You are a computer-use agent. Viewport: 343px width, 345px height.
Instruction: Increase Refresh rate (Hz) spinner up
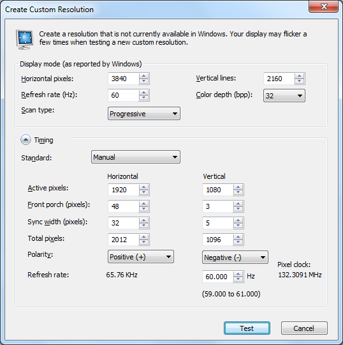click(x=144, y=93)
